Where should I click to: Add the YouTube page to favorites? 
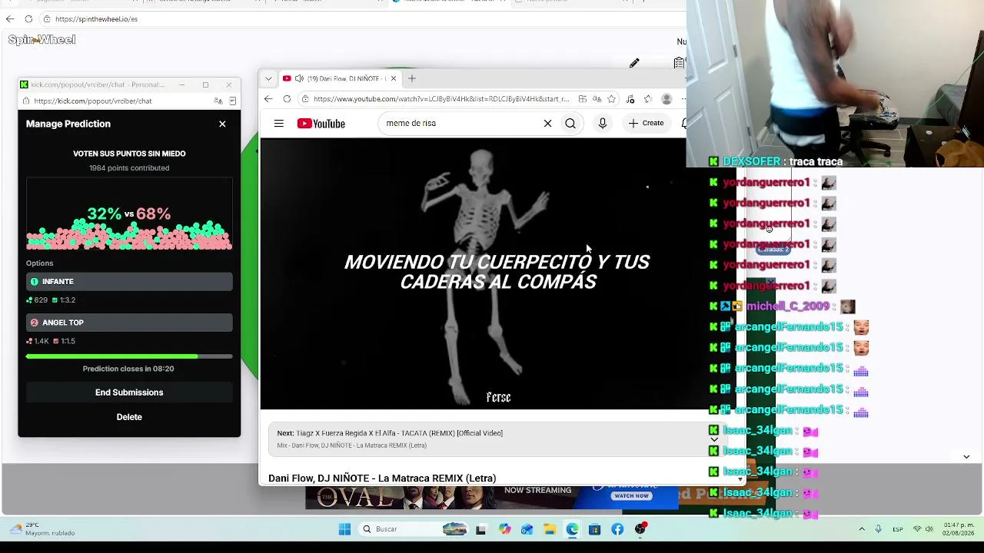click(x=611, y=99)
